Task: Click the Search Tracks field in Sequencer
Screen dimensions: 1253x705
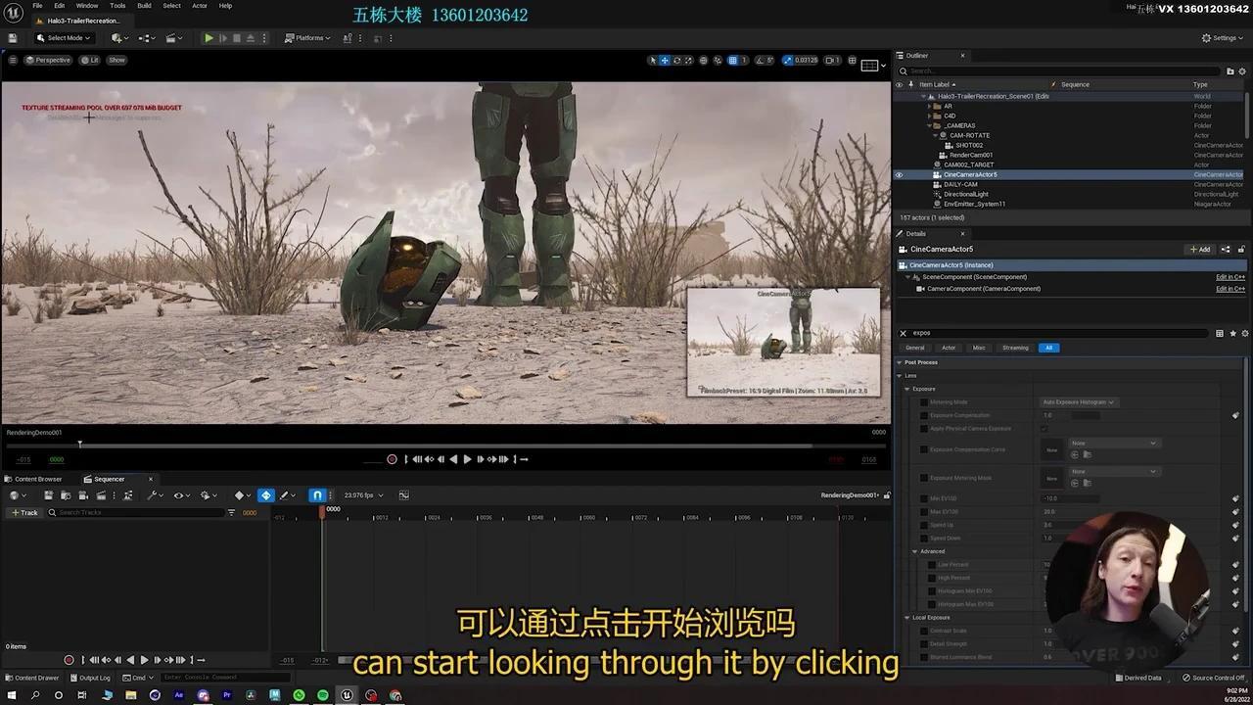Action: (137, 512)
